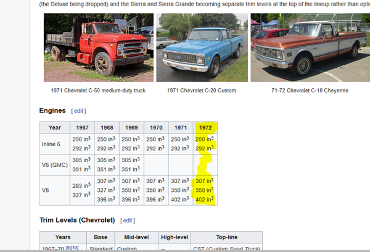
Task: Click the edit link beside Trim Levels (Chevrolet)
Action: point(128,221)
